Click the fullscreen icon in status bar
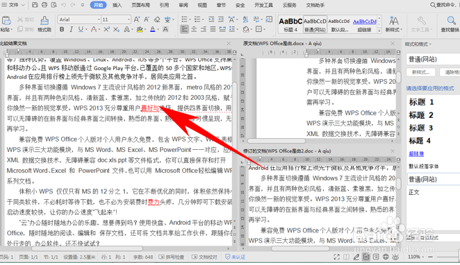Image resolution: width=460 pixels, height=265 pixels. tap(336, 257)
